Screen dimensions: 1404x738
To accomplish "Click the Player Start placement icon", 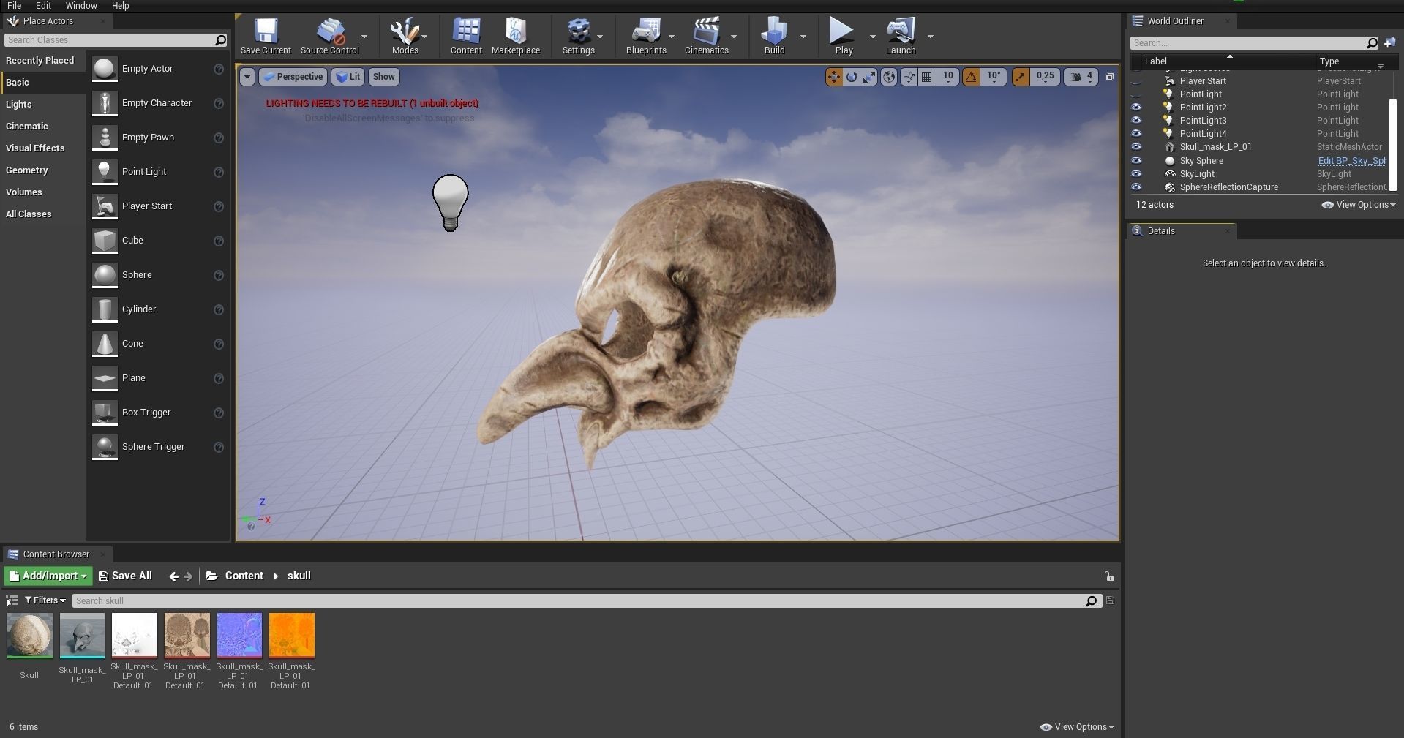I will 105,206.
